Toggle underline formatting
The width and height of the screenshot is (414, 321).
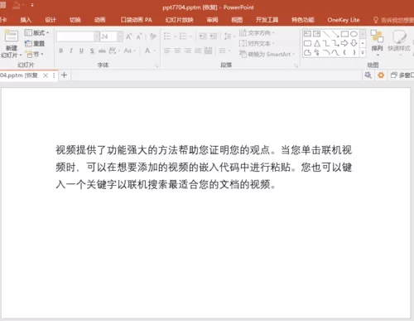click(81, 51)
